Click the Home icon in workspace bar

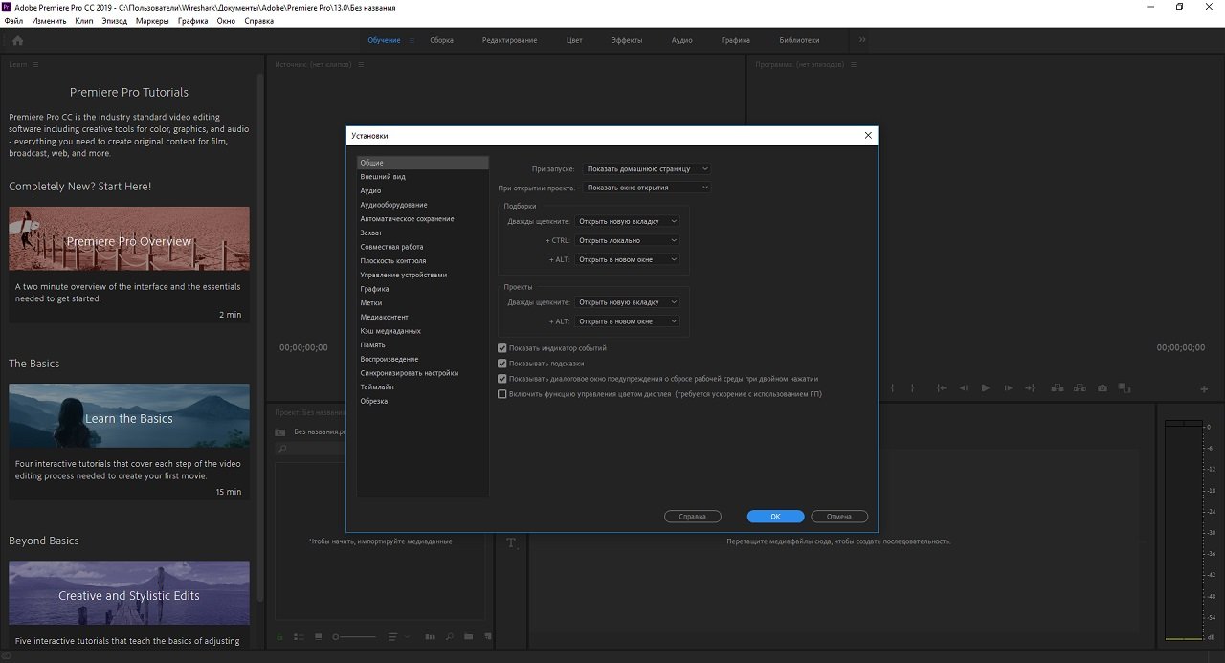coord(17,40)
